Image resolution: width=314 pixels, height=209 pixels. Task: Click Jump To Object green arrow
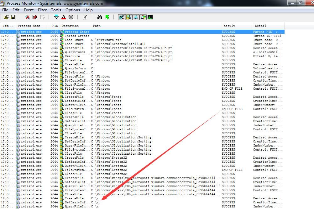point(107,17)
